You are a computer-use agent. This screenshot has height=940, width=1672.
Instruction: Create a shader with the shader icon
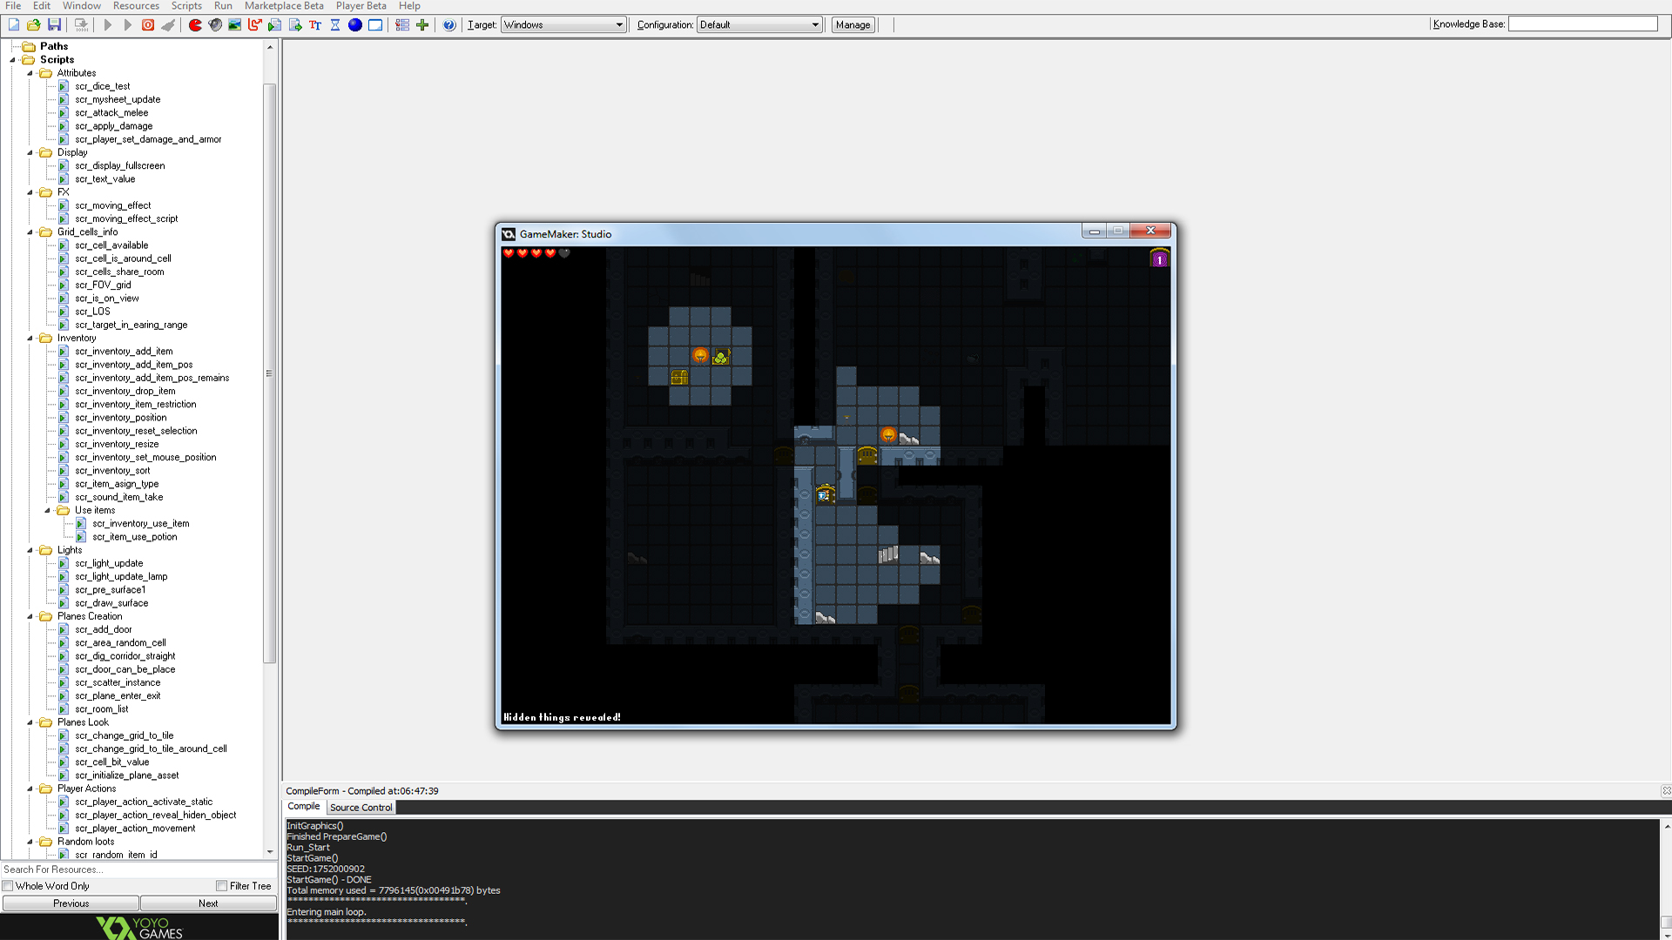[295, 24]
